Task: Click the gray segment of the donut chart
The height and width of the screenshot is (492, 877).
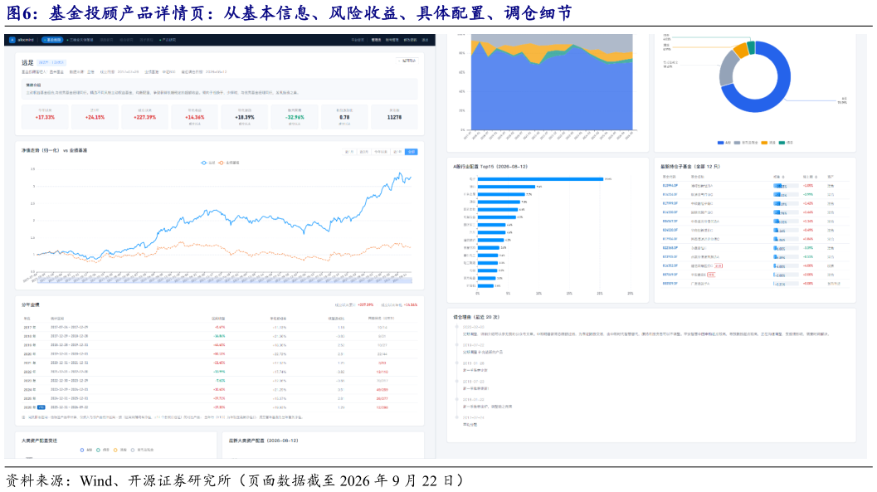Action: pos(727,68)
